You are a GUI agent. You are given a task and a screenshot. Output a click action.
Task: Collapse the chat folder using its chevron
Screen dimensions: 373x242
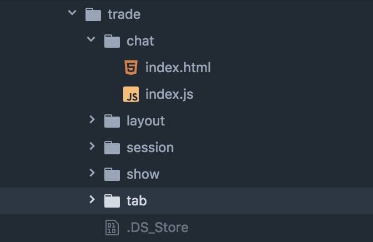click(91, 39)
